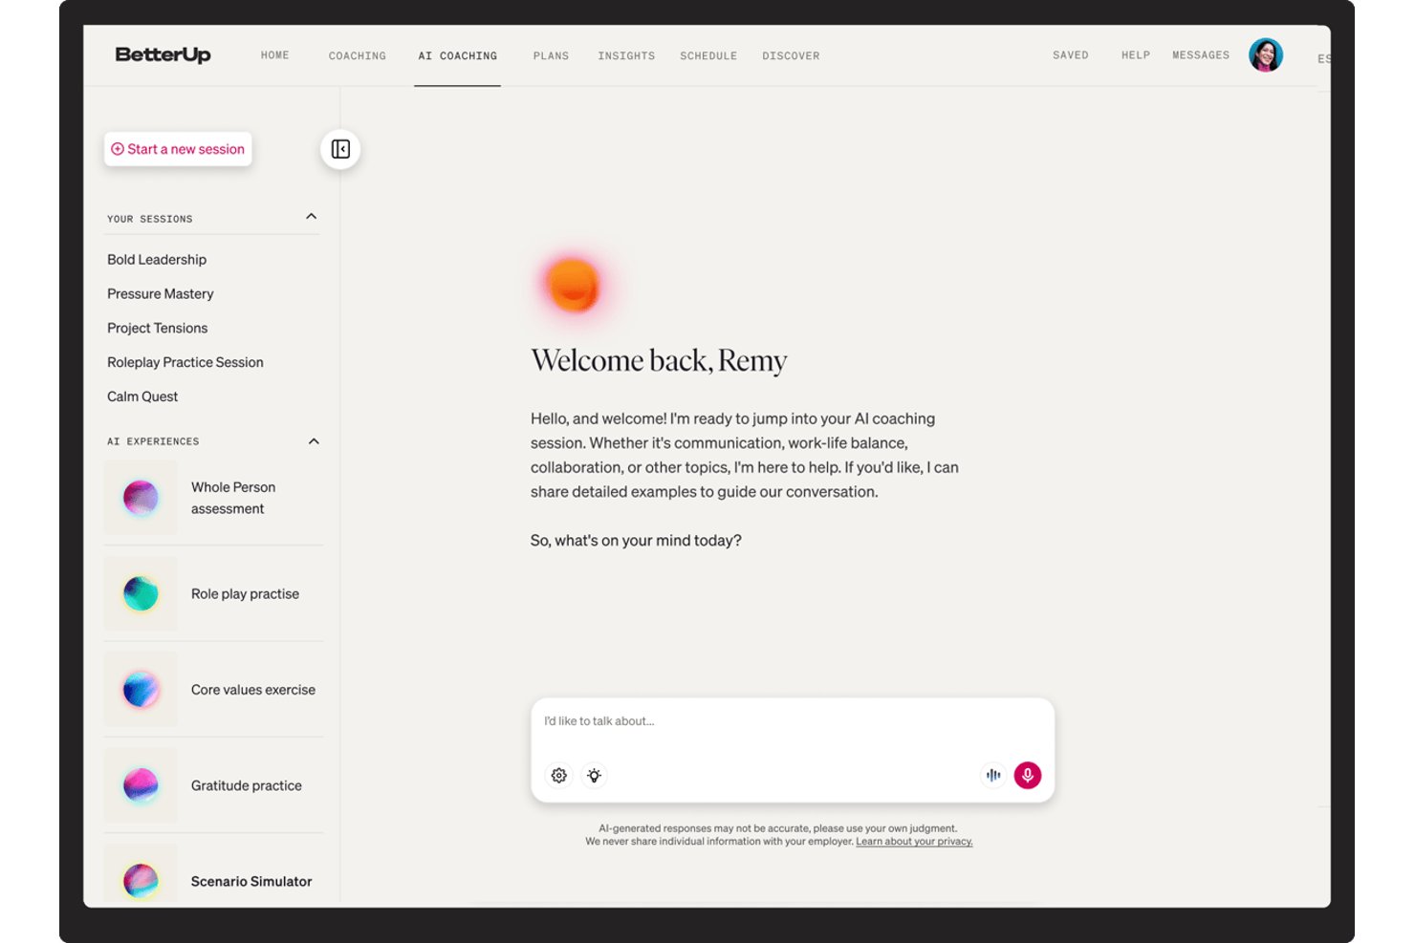Select Core values exercise label
This screenshot has width=1415, height=943.
coord(253,690)
